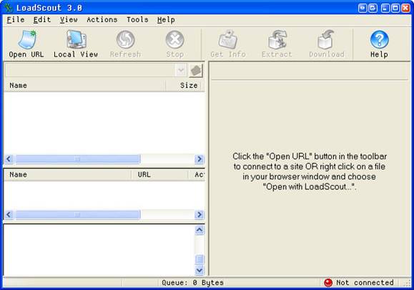414x290 pixels.
Task: Click queue list scrollbar right arrow
Action: (x=199, y=214)
